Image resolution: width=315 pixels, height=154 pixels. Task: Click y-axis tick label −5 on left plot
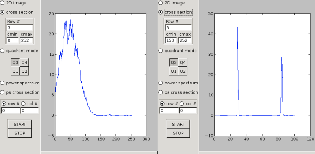point(50,136)
